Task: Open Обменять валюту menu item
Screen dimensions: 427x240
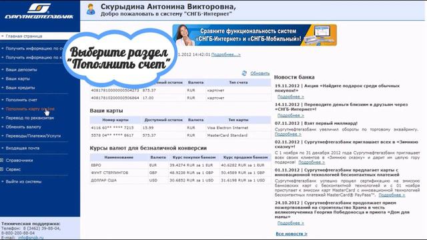Action: coord(23,127)
